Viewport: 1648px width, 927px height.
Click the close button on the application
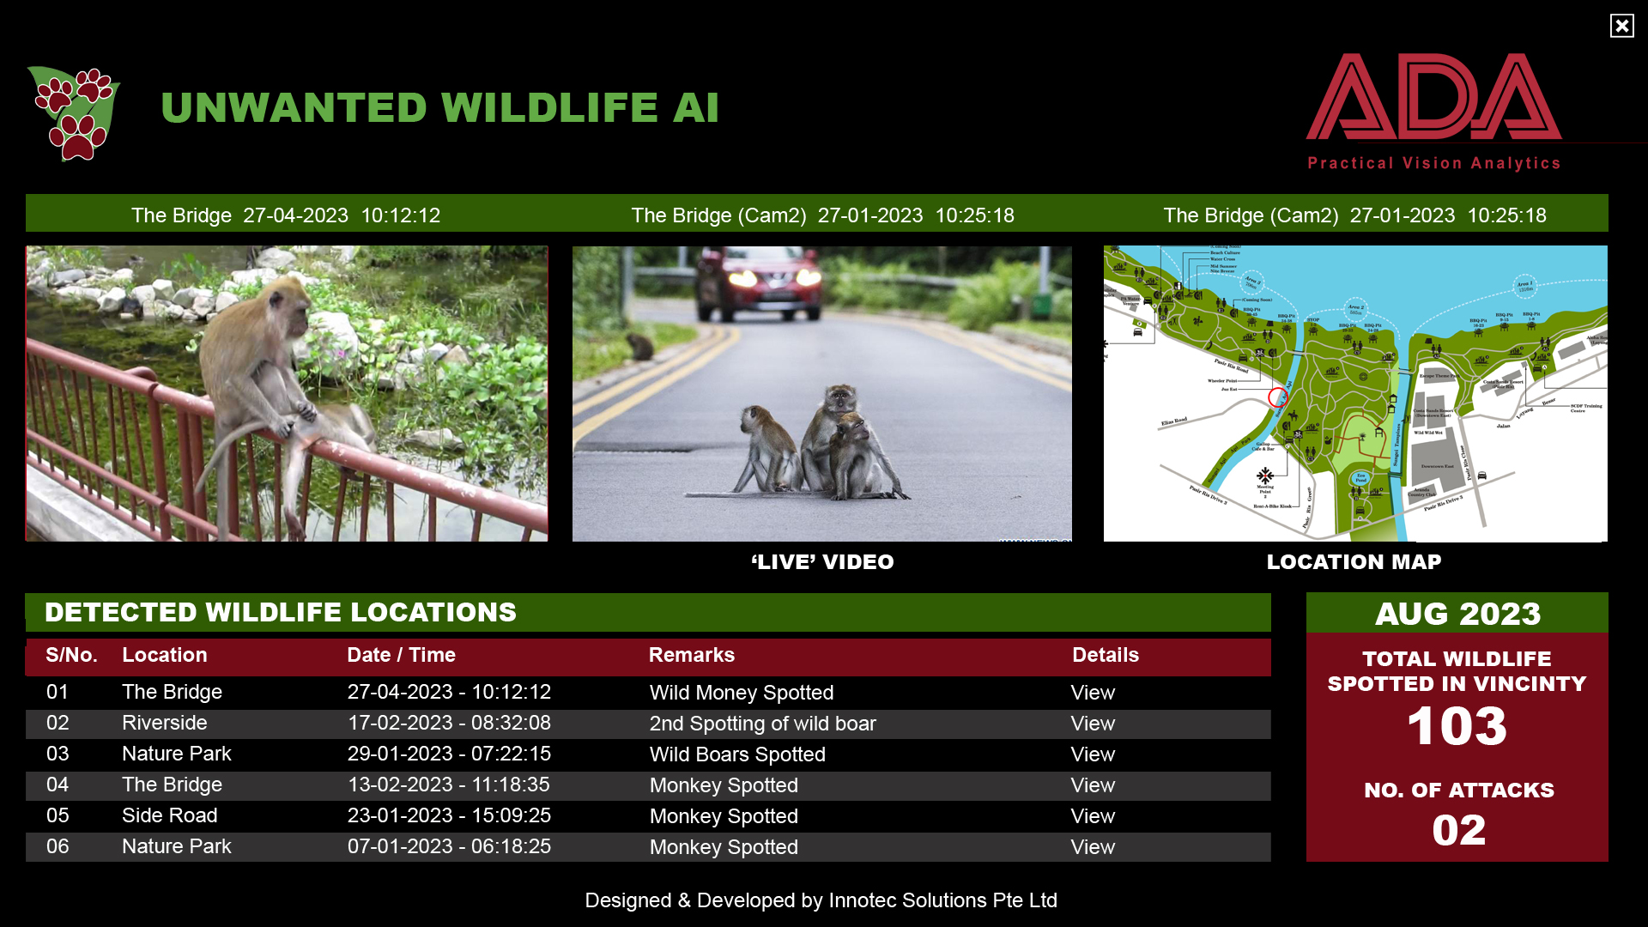tap(1626, 25)
